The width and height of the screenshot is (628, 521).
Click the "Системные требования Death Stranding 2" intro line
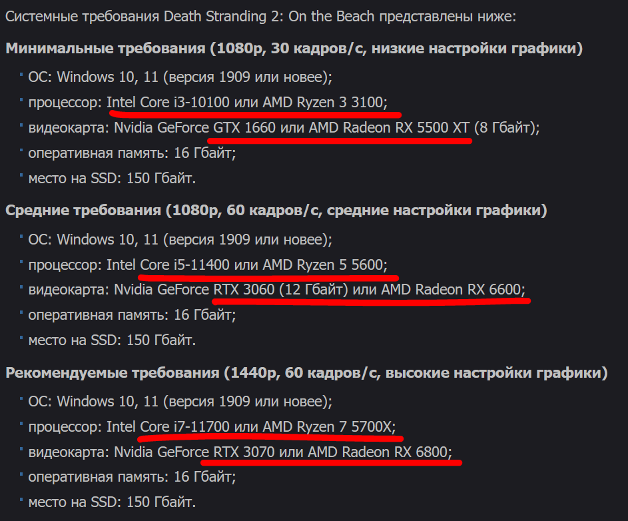tap(260, 17)
